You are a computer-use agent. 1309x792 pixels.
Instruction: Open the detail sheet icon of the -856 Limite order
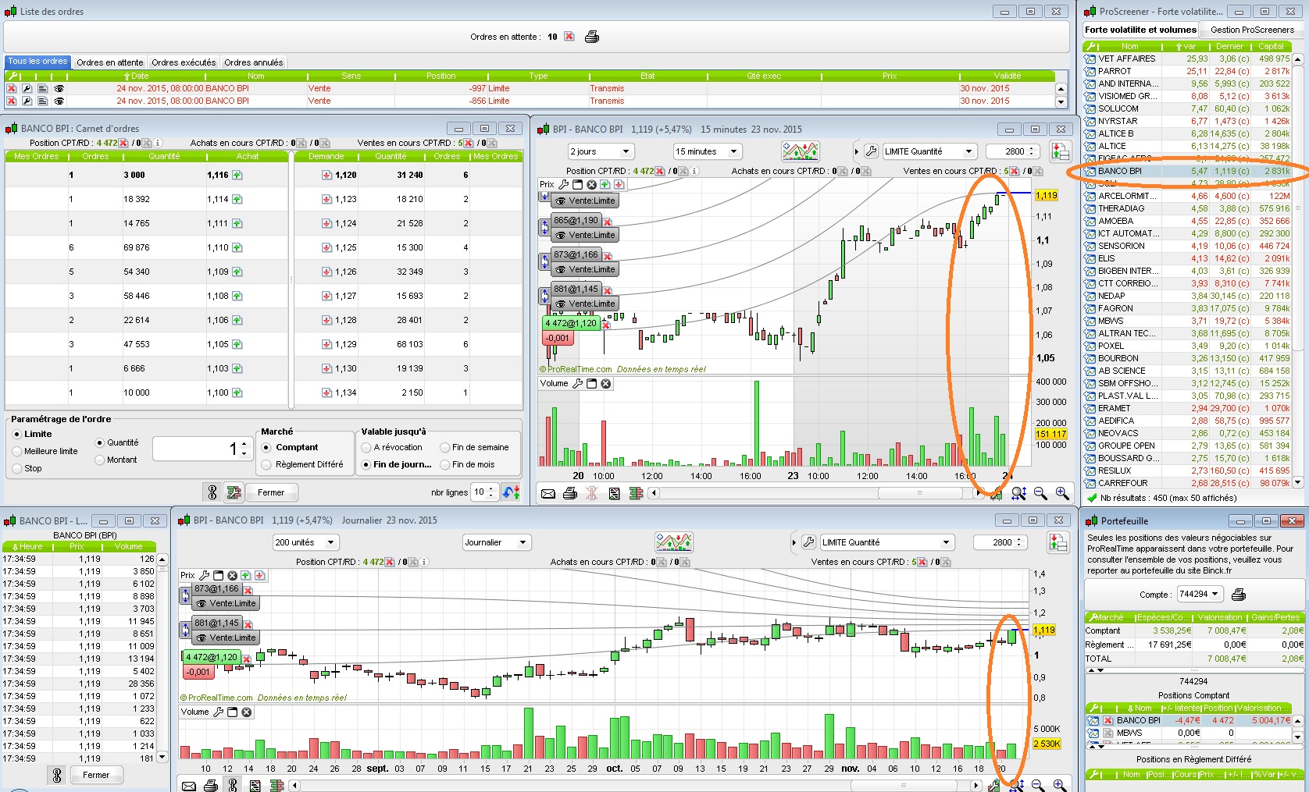click(43, 101)
